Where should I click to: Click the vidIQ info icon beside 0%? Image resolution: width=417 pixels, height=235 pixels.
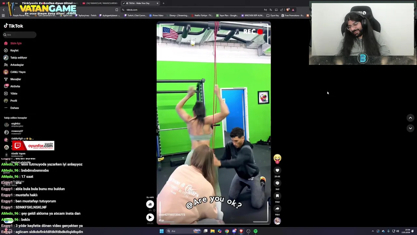coord(154,211)
